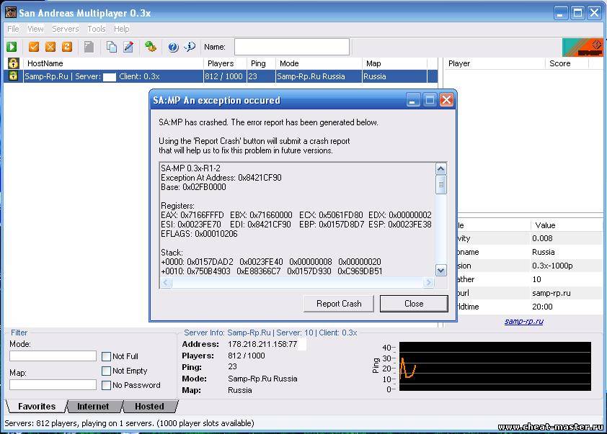Click the Delete Server X icon
The width and height of the screenshot is (607, 434).
coord(50,47)
